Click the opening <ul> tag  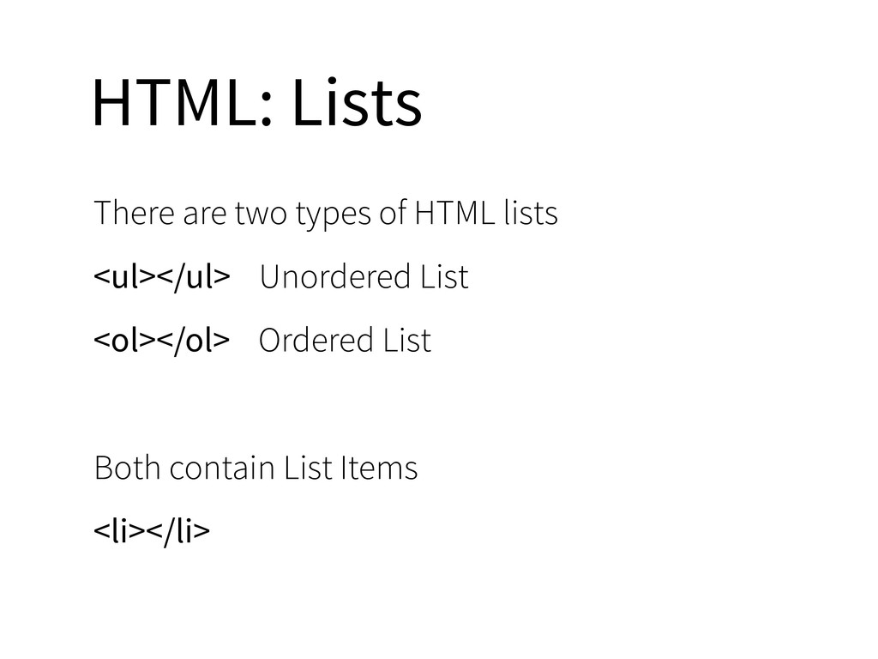pos(123,277)
